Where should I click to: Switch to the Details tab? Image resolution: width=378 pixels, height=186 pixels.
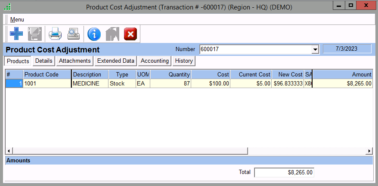pos(43,61)
